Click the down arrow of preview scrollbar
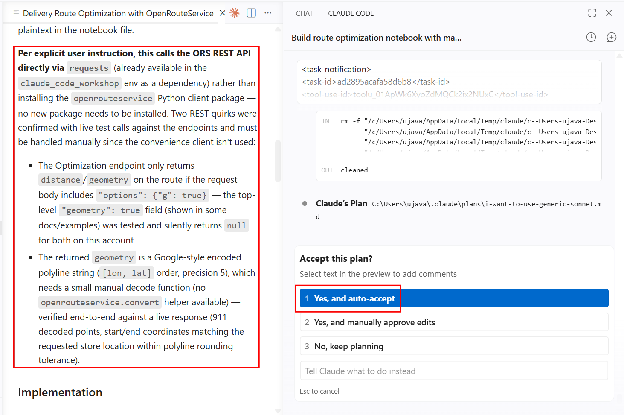 pyautogui.click(x=278, y=411)
